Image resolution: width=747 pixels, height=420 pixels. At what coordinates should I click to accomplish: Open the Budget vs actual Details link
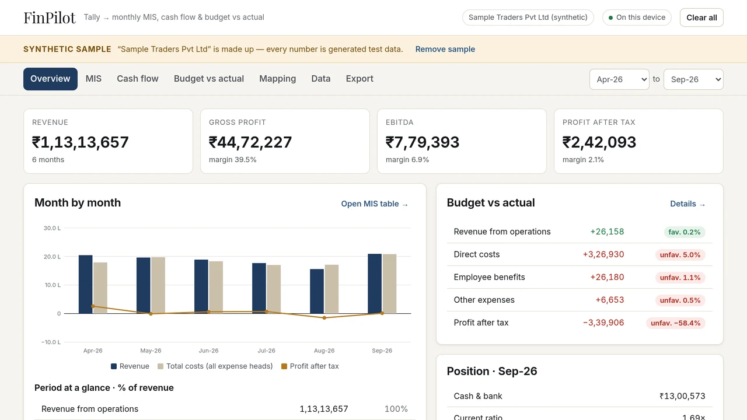point(688,204)
